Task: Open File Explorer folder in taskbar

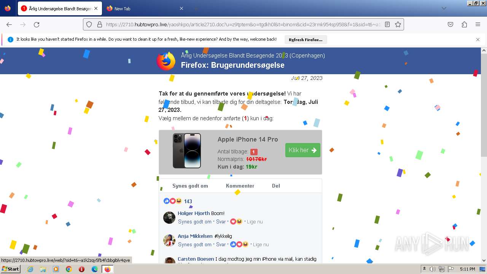Action: 43,269
